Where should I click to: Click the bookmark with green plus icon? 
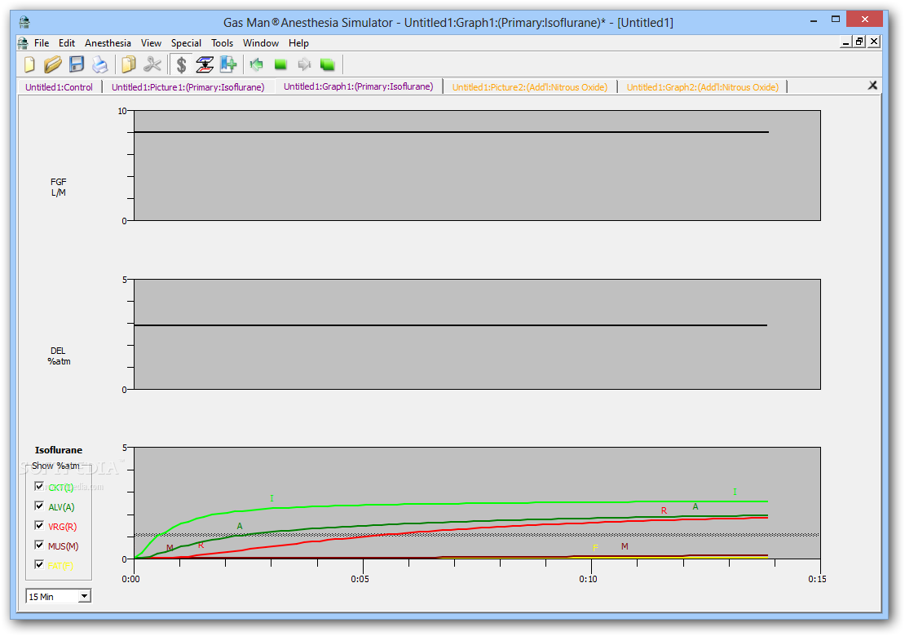pyautogui.click(x=228, y=64)
